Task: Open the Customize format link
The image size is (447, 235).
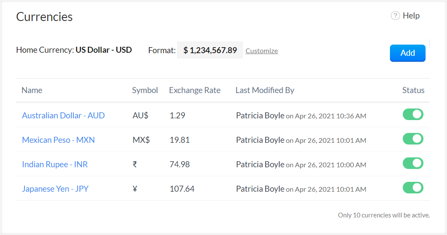Action: 262,51
